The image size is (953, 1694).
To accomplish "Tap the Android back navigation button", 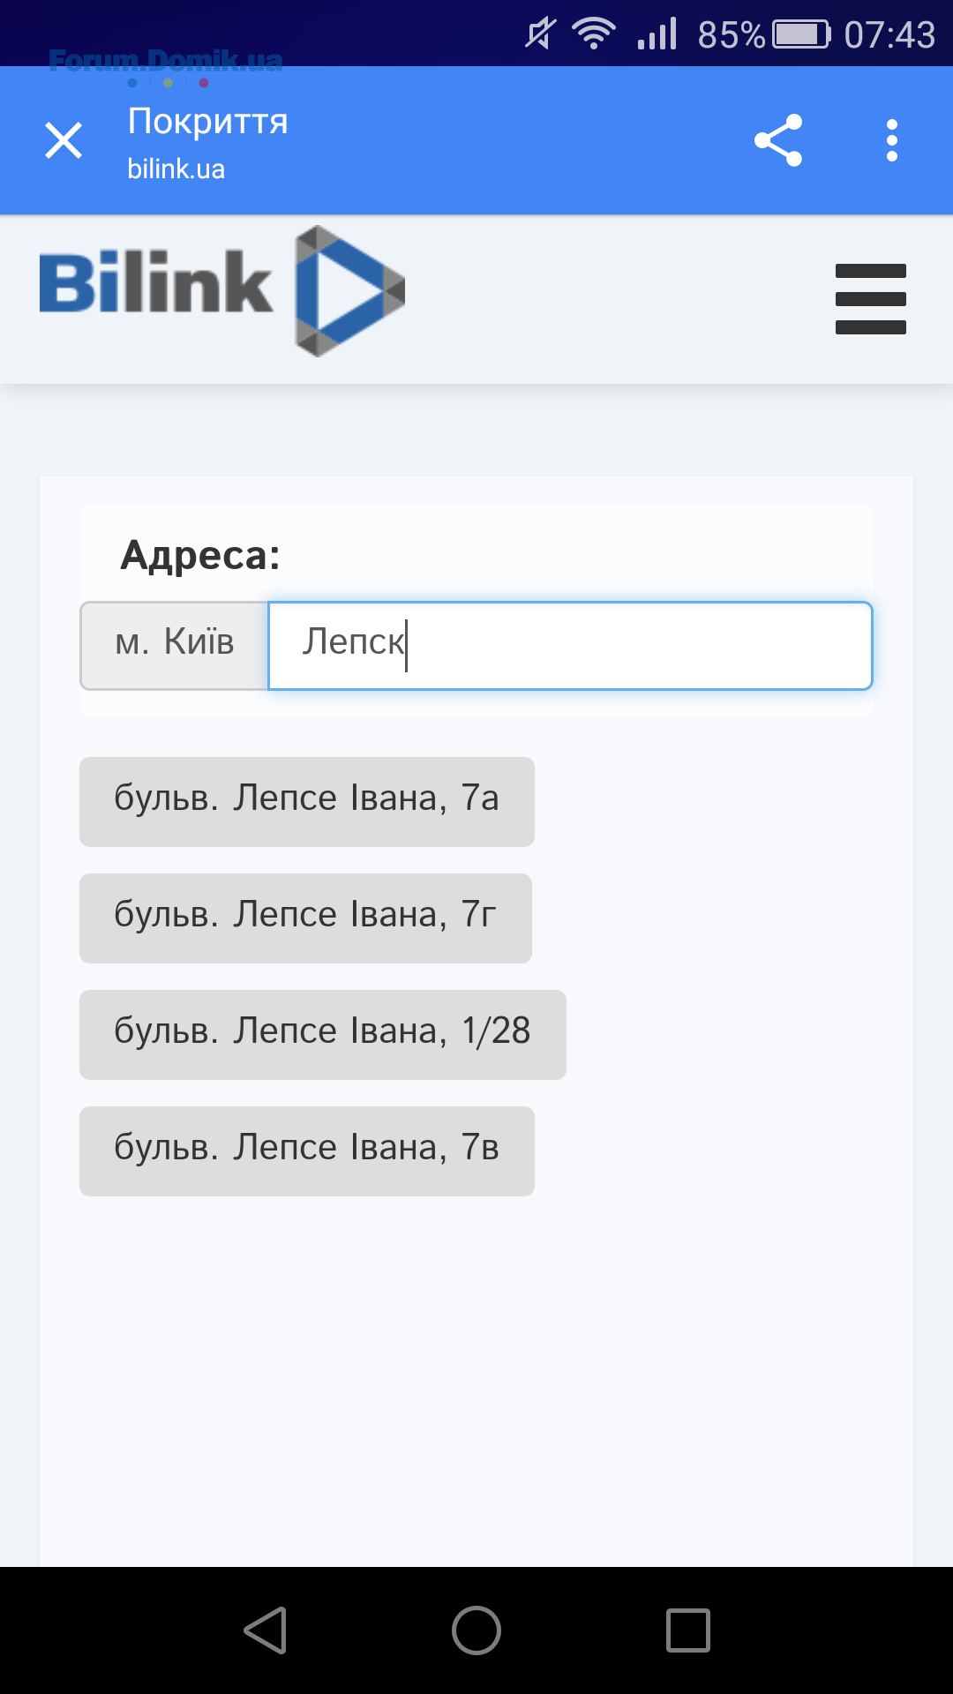I will coord(265,1630).
